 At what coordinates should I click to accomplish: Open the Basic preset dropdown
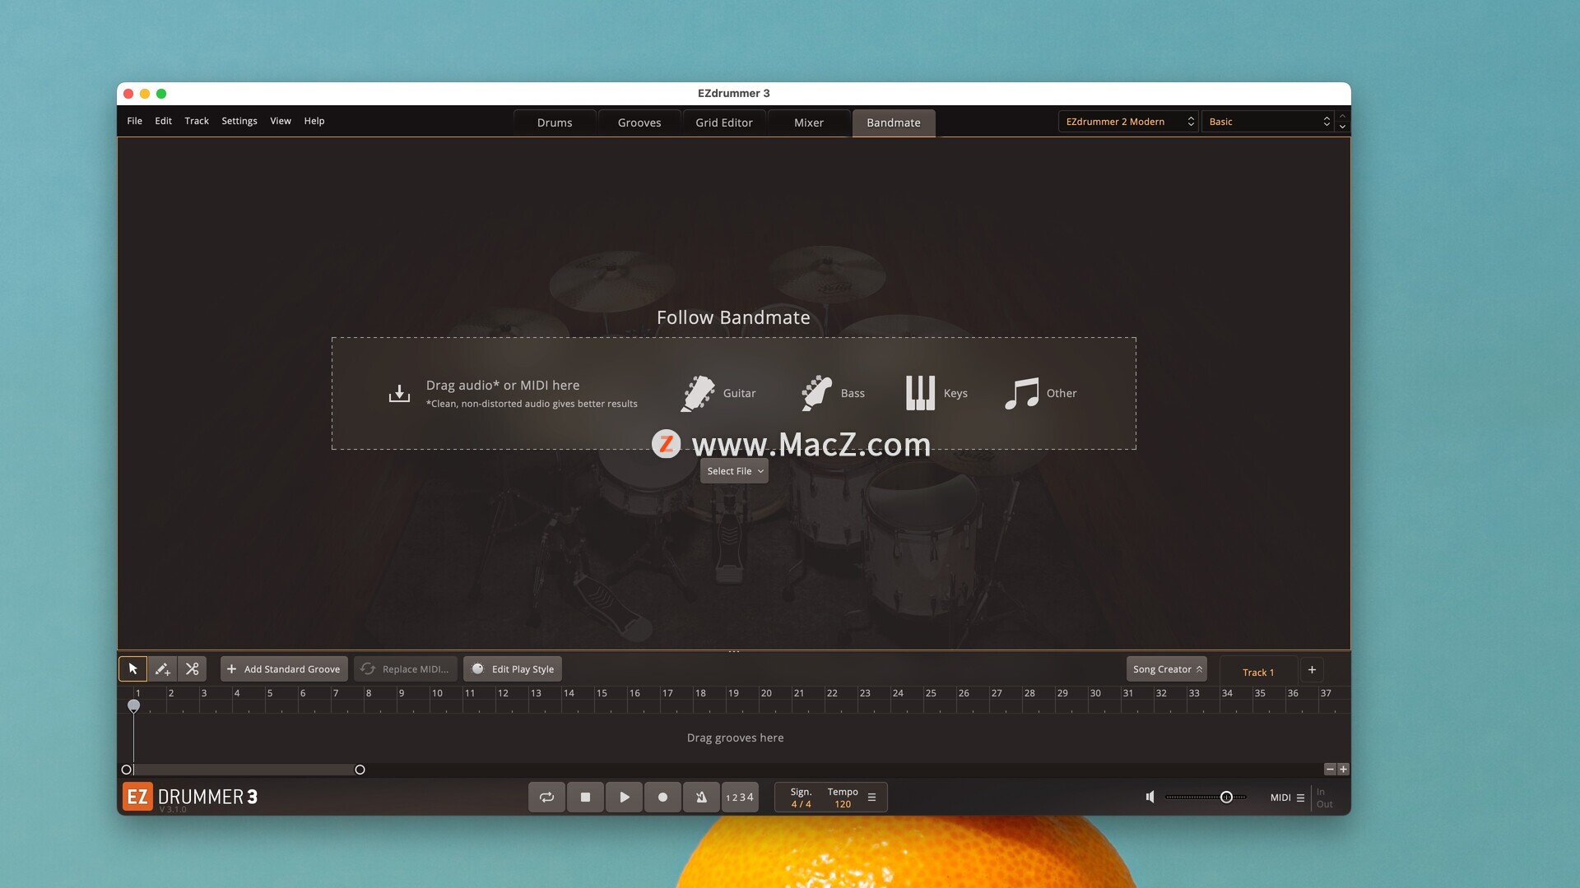click(1267, 122)
